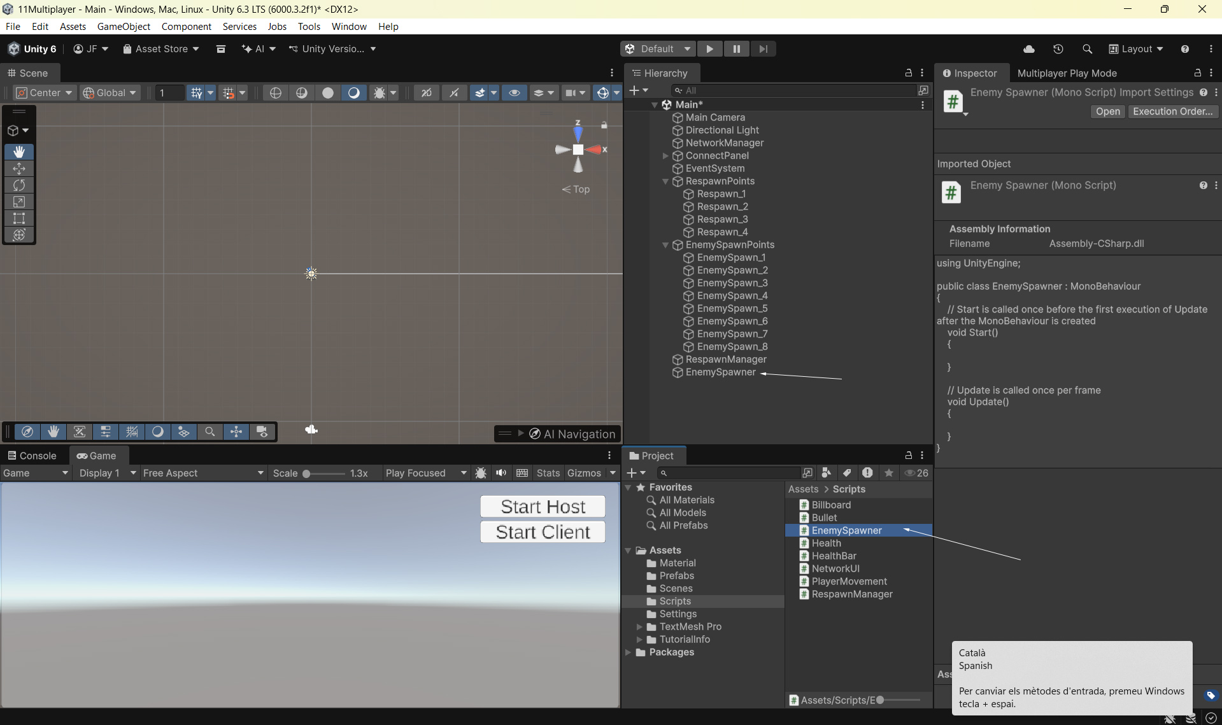1222x725 pixels.
Task: Expand the TextMesh Pro folder
Action: click(639, 627)
